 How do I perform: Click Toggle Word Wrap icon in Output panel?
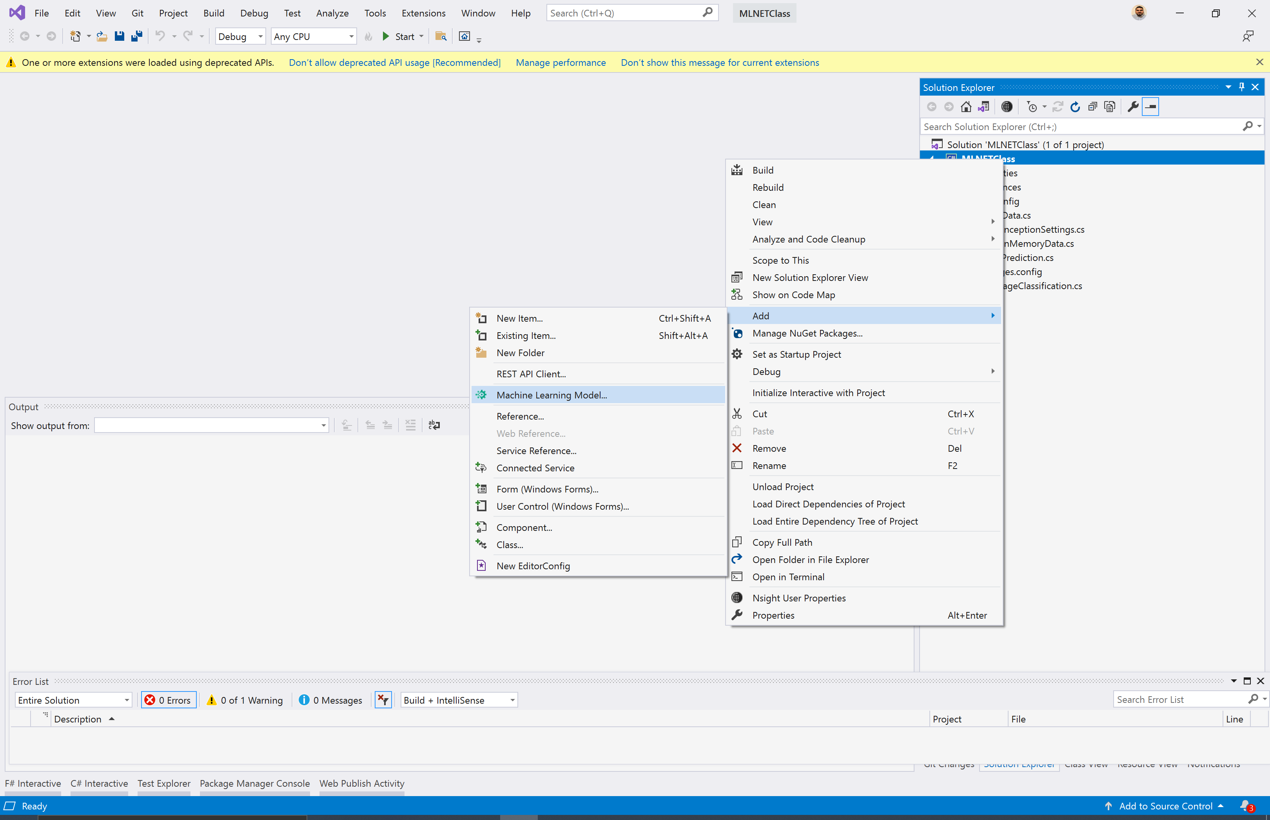(434, 425)
